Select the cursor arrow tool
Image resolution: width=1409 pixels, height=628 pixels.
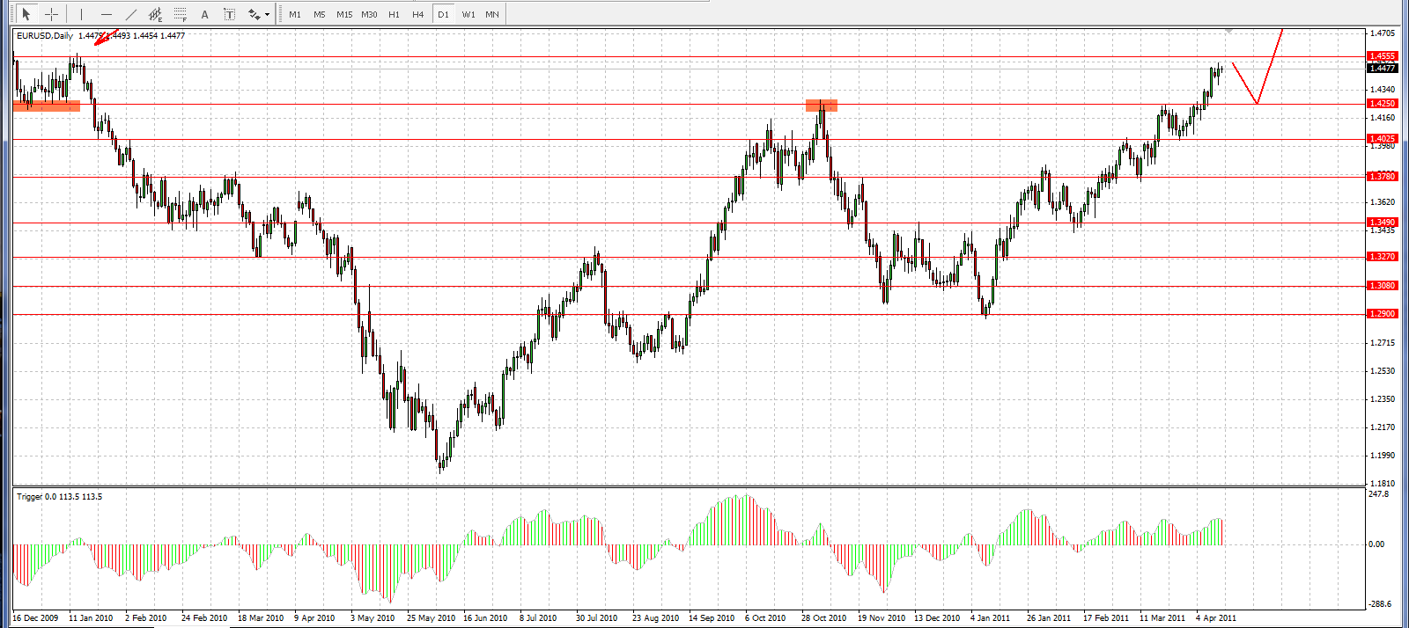[26, 14]
